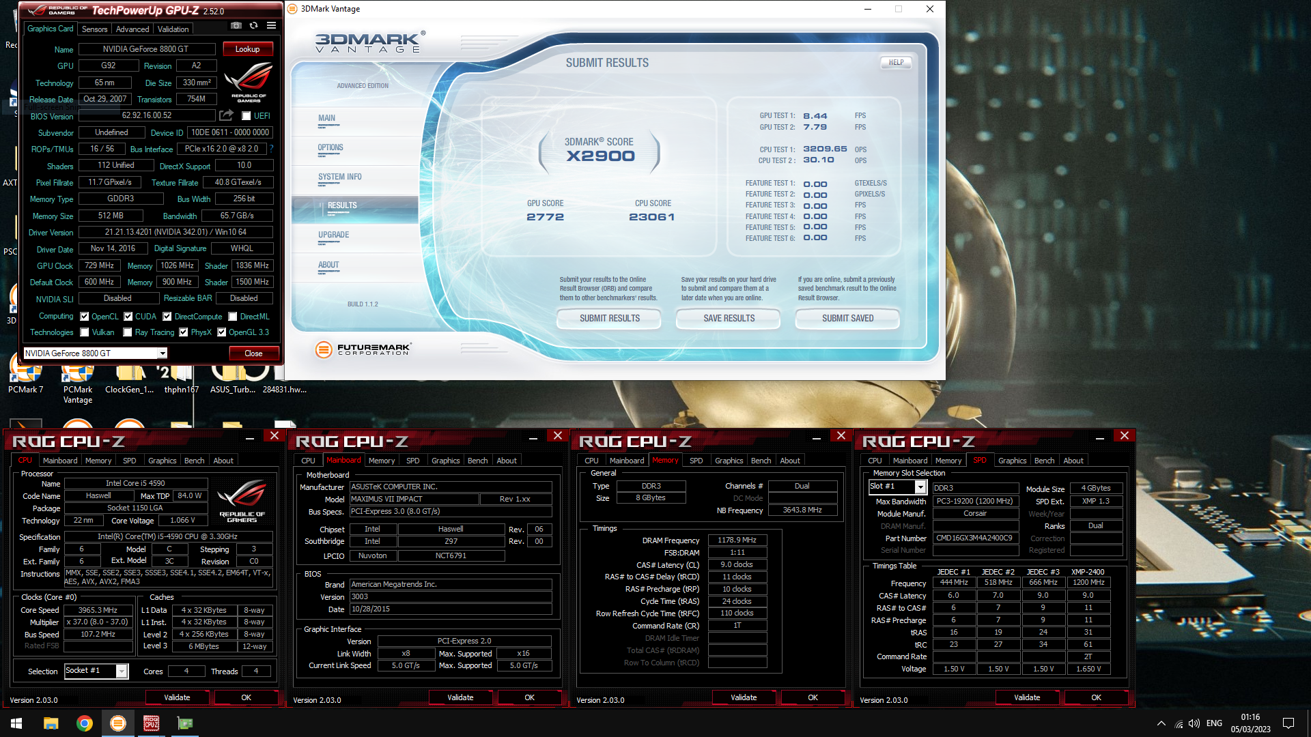The image size is (1311, 737).
Task: Click network tray icon
Action: click(1179, 723)
